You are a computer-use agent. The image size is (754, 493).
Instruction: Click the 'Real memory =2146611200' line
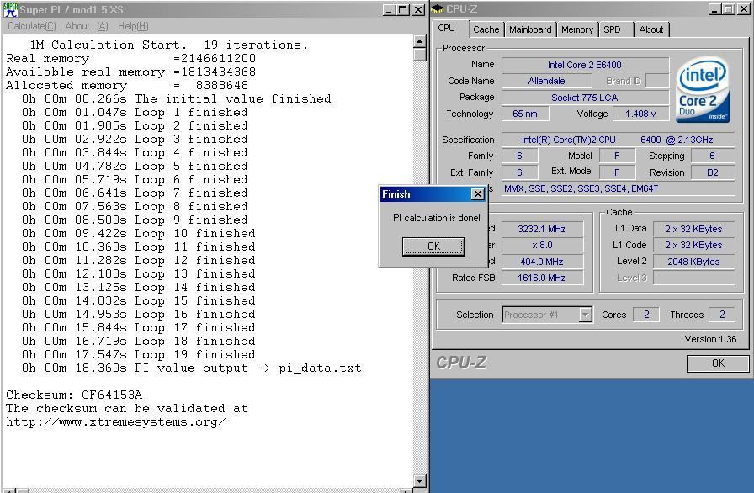(130, 59)
